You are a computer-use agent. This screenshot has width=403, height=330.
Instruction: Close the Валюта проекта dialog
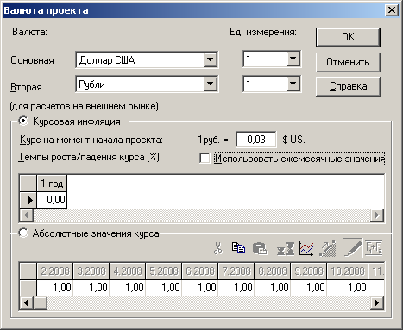click(392, 10)
